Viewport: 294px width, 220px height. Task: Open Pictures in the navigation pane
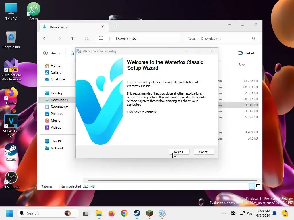pyautogui.click(x=57, y=114)
